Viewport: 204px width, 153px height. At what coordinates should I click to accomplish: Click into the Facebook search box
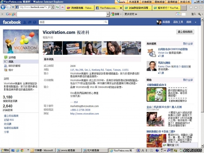(71, 22)
